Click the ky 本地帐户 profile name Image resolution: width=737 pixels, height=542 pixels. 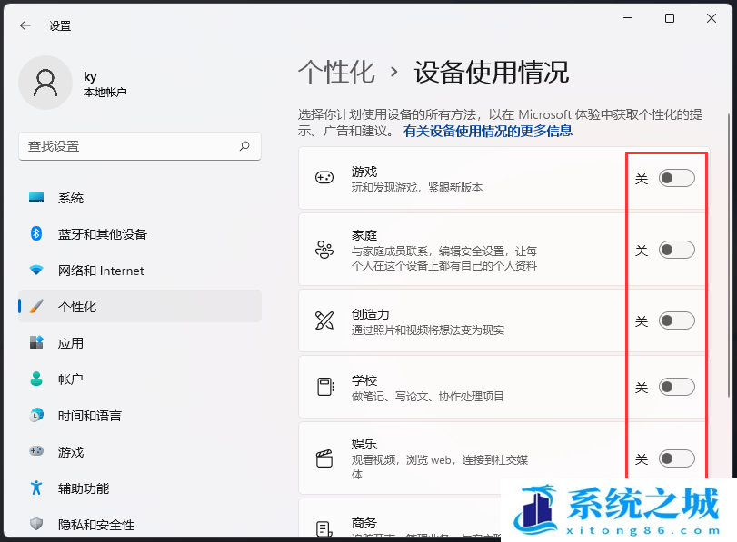[105, 84]
